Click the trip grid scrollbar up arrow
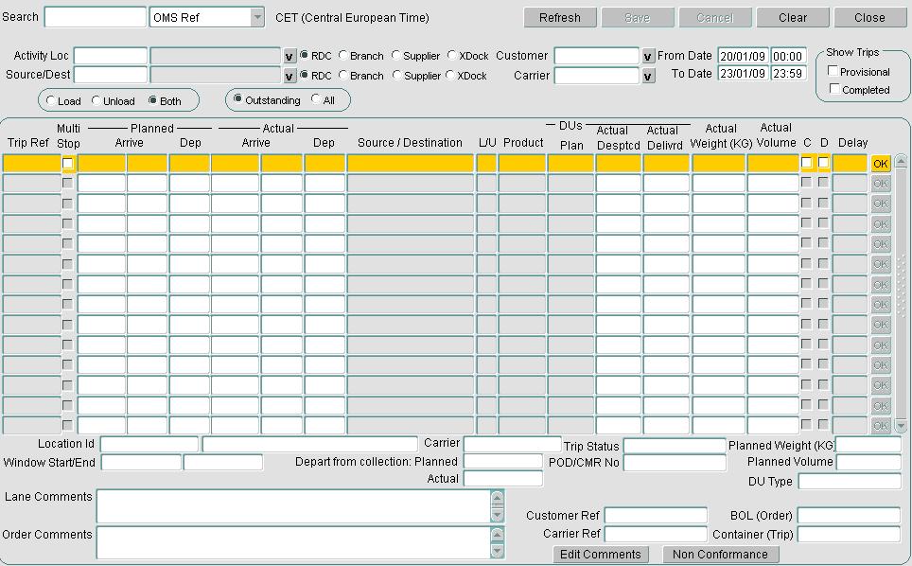The height and width of the screenshot is (566, 912). click(901, 160)
